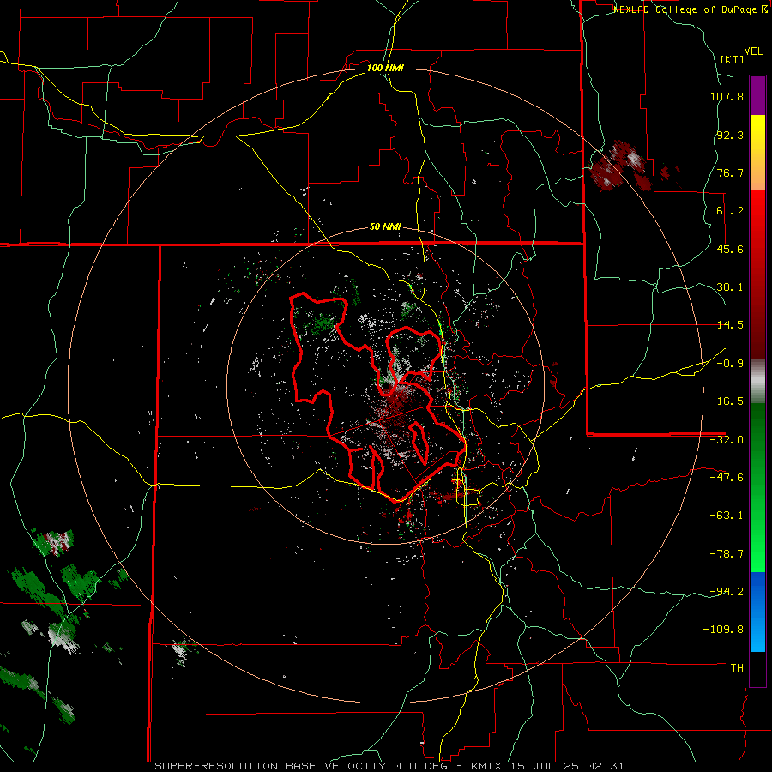Click the VEL legend title
This screenshot has width=772, height=772.
coord(753,51)
